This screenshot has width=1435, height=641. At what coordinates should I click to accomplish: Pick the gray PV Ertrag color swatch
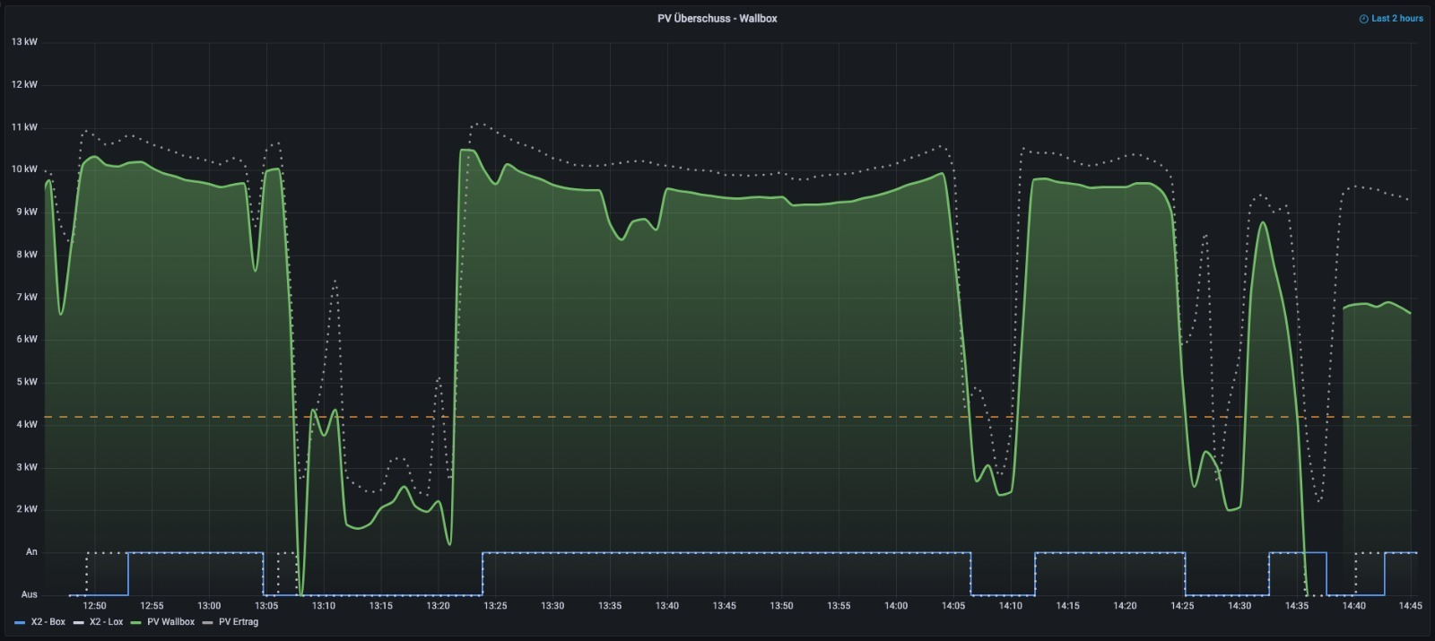pyautogui.click(x=208, y=622)
